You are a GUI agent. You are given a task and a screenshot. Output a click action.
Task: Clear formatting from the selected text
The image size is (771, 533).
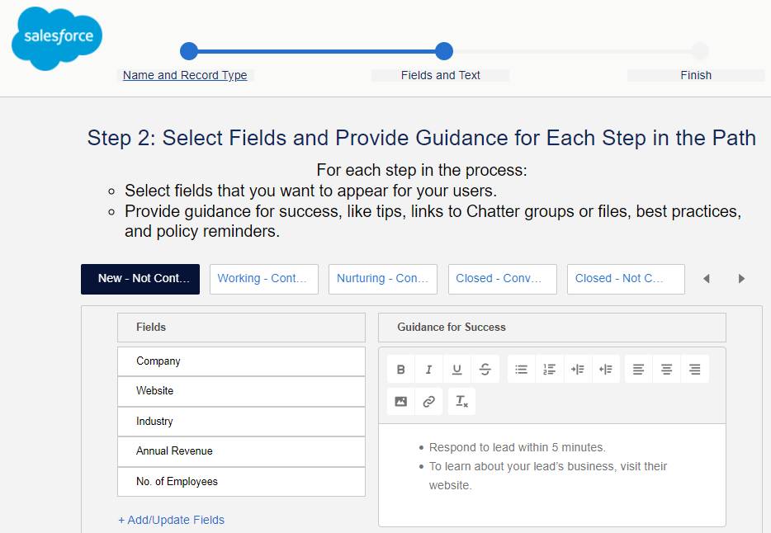pos(461,401)
